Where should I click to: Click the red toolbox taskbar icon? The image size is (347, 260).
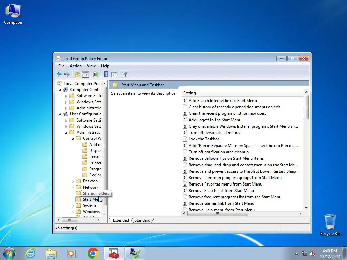[114, 253]
